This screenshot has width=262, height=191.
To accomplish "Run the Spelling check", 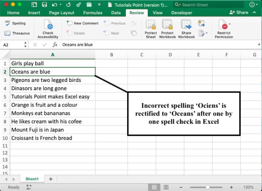I will [15, 23].
